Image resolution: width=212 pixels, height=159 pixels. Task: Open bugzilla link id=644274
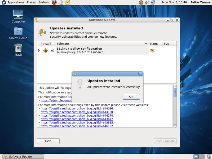click(77, 116)
